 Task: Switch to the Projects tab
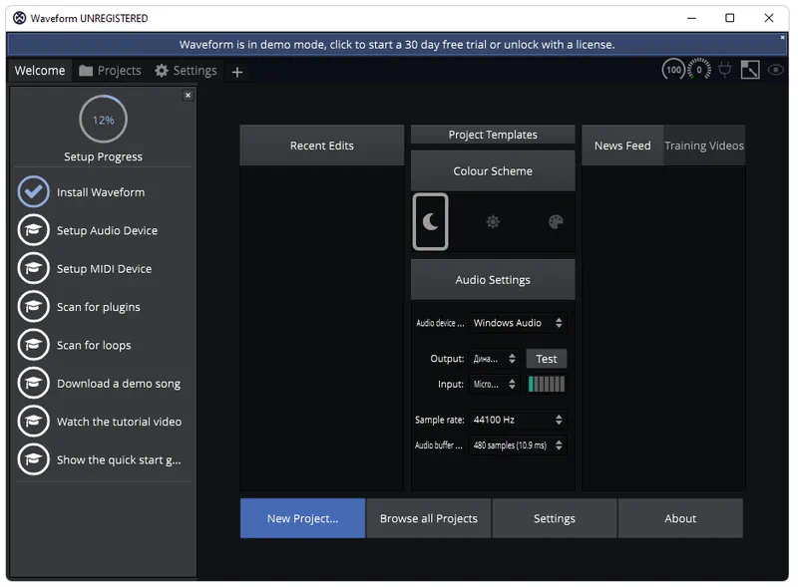(110, 71)
